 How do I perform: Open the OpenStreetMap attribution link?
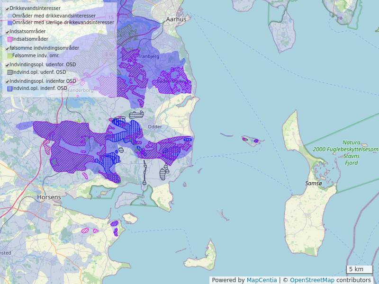coord(312,280)
